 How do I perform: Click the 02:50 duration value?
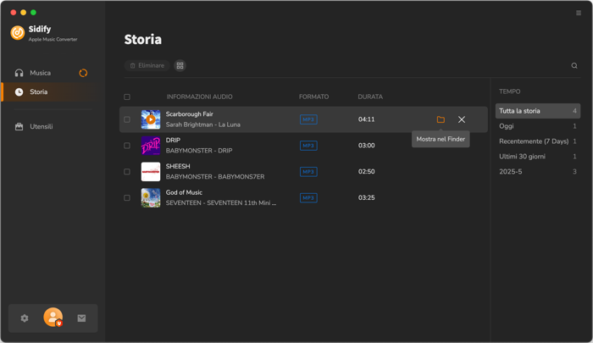pos(367,172)
